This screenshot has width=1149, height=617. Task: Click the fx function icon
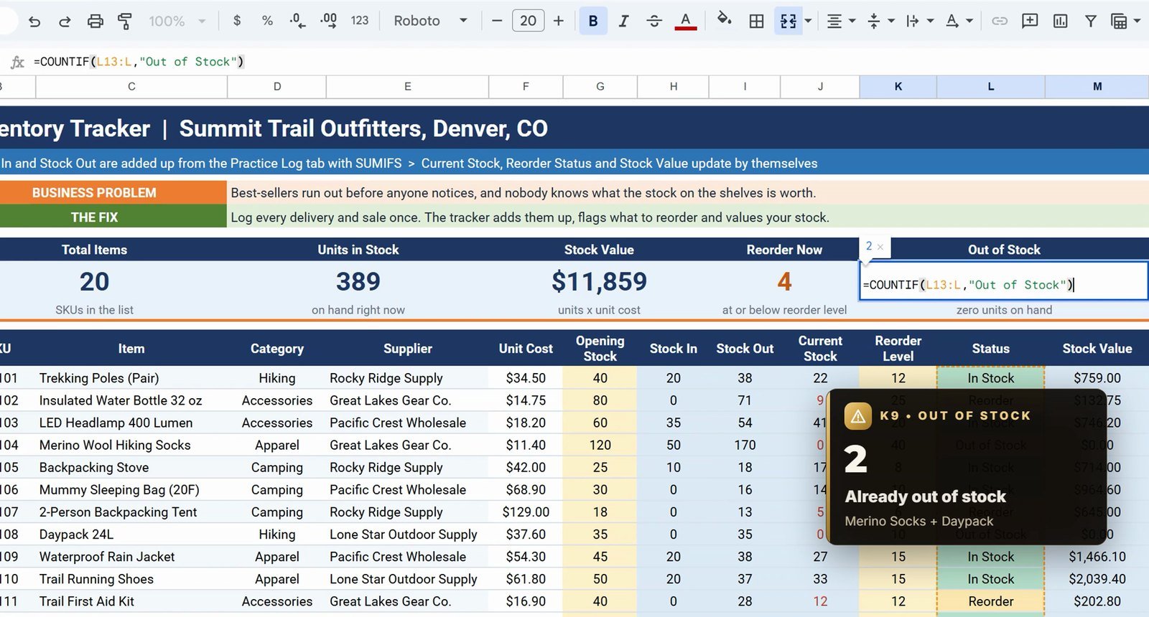pos(17,62)
